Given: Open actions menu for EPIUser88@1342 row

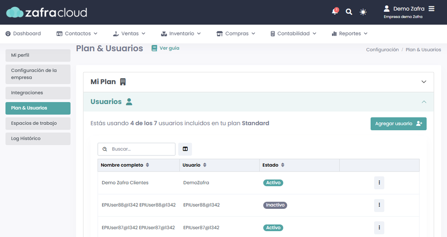Looking at the screenshot, I should click(x=379, y=205).
